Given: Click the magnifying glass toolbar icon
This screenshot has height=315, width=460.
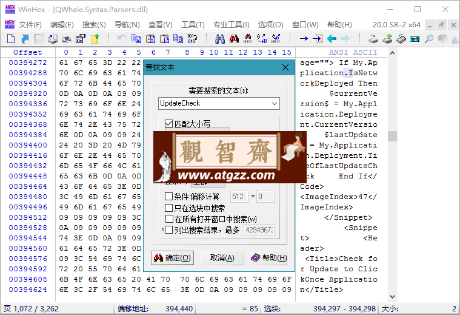Looking at the screenshot, I should [429, 38].
